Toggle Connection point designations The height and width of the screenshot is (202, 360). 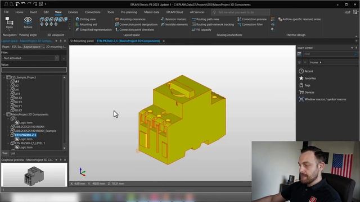(x=136, y=24)
